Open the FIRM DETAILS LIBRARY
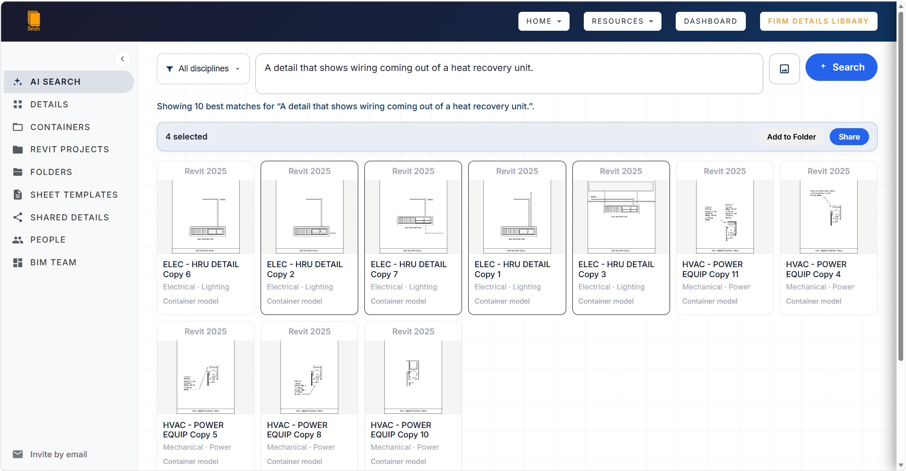 (818, 21)
